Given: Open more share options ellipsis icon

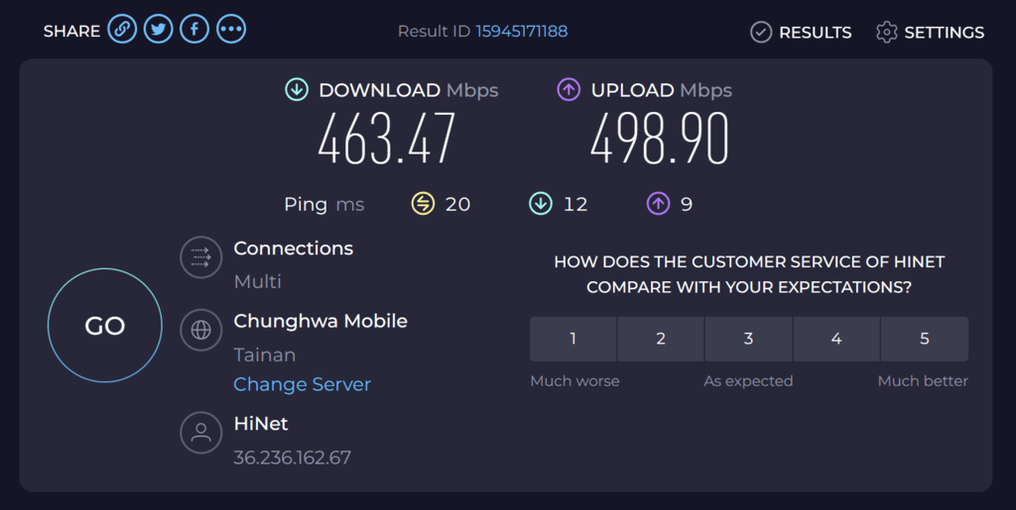Looking at the screenshot, I should pyautogui.click(x=231, y=29).
